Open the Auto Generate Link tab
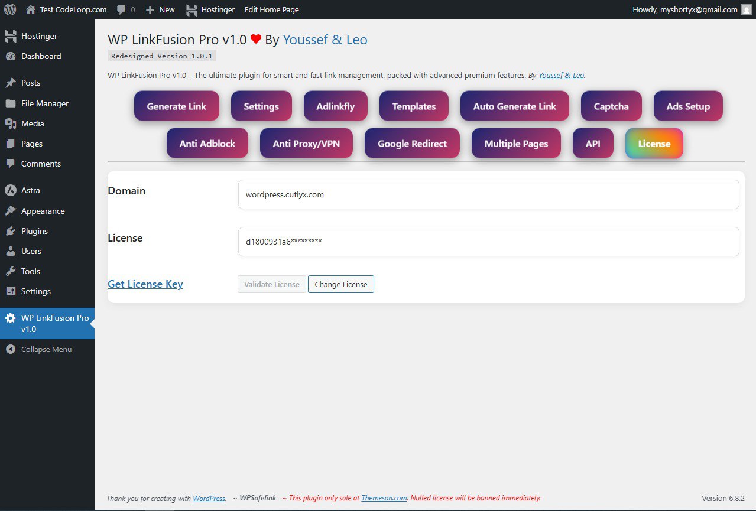 [515, 106]
